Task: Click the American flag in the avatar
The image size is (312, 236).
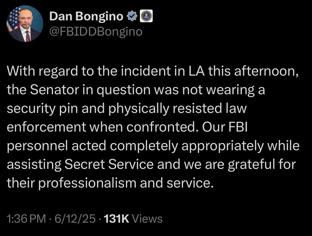Action: click(13, 18)
